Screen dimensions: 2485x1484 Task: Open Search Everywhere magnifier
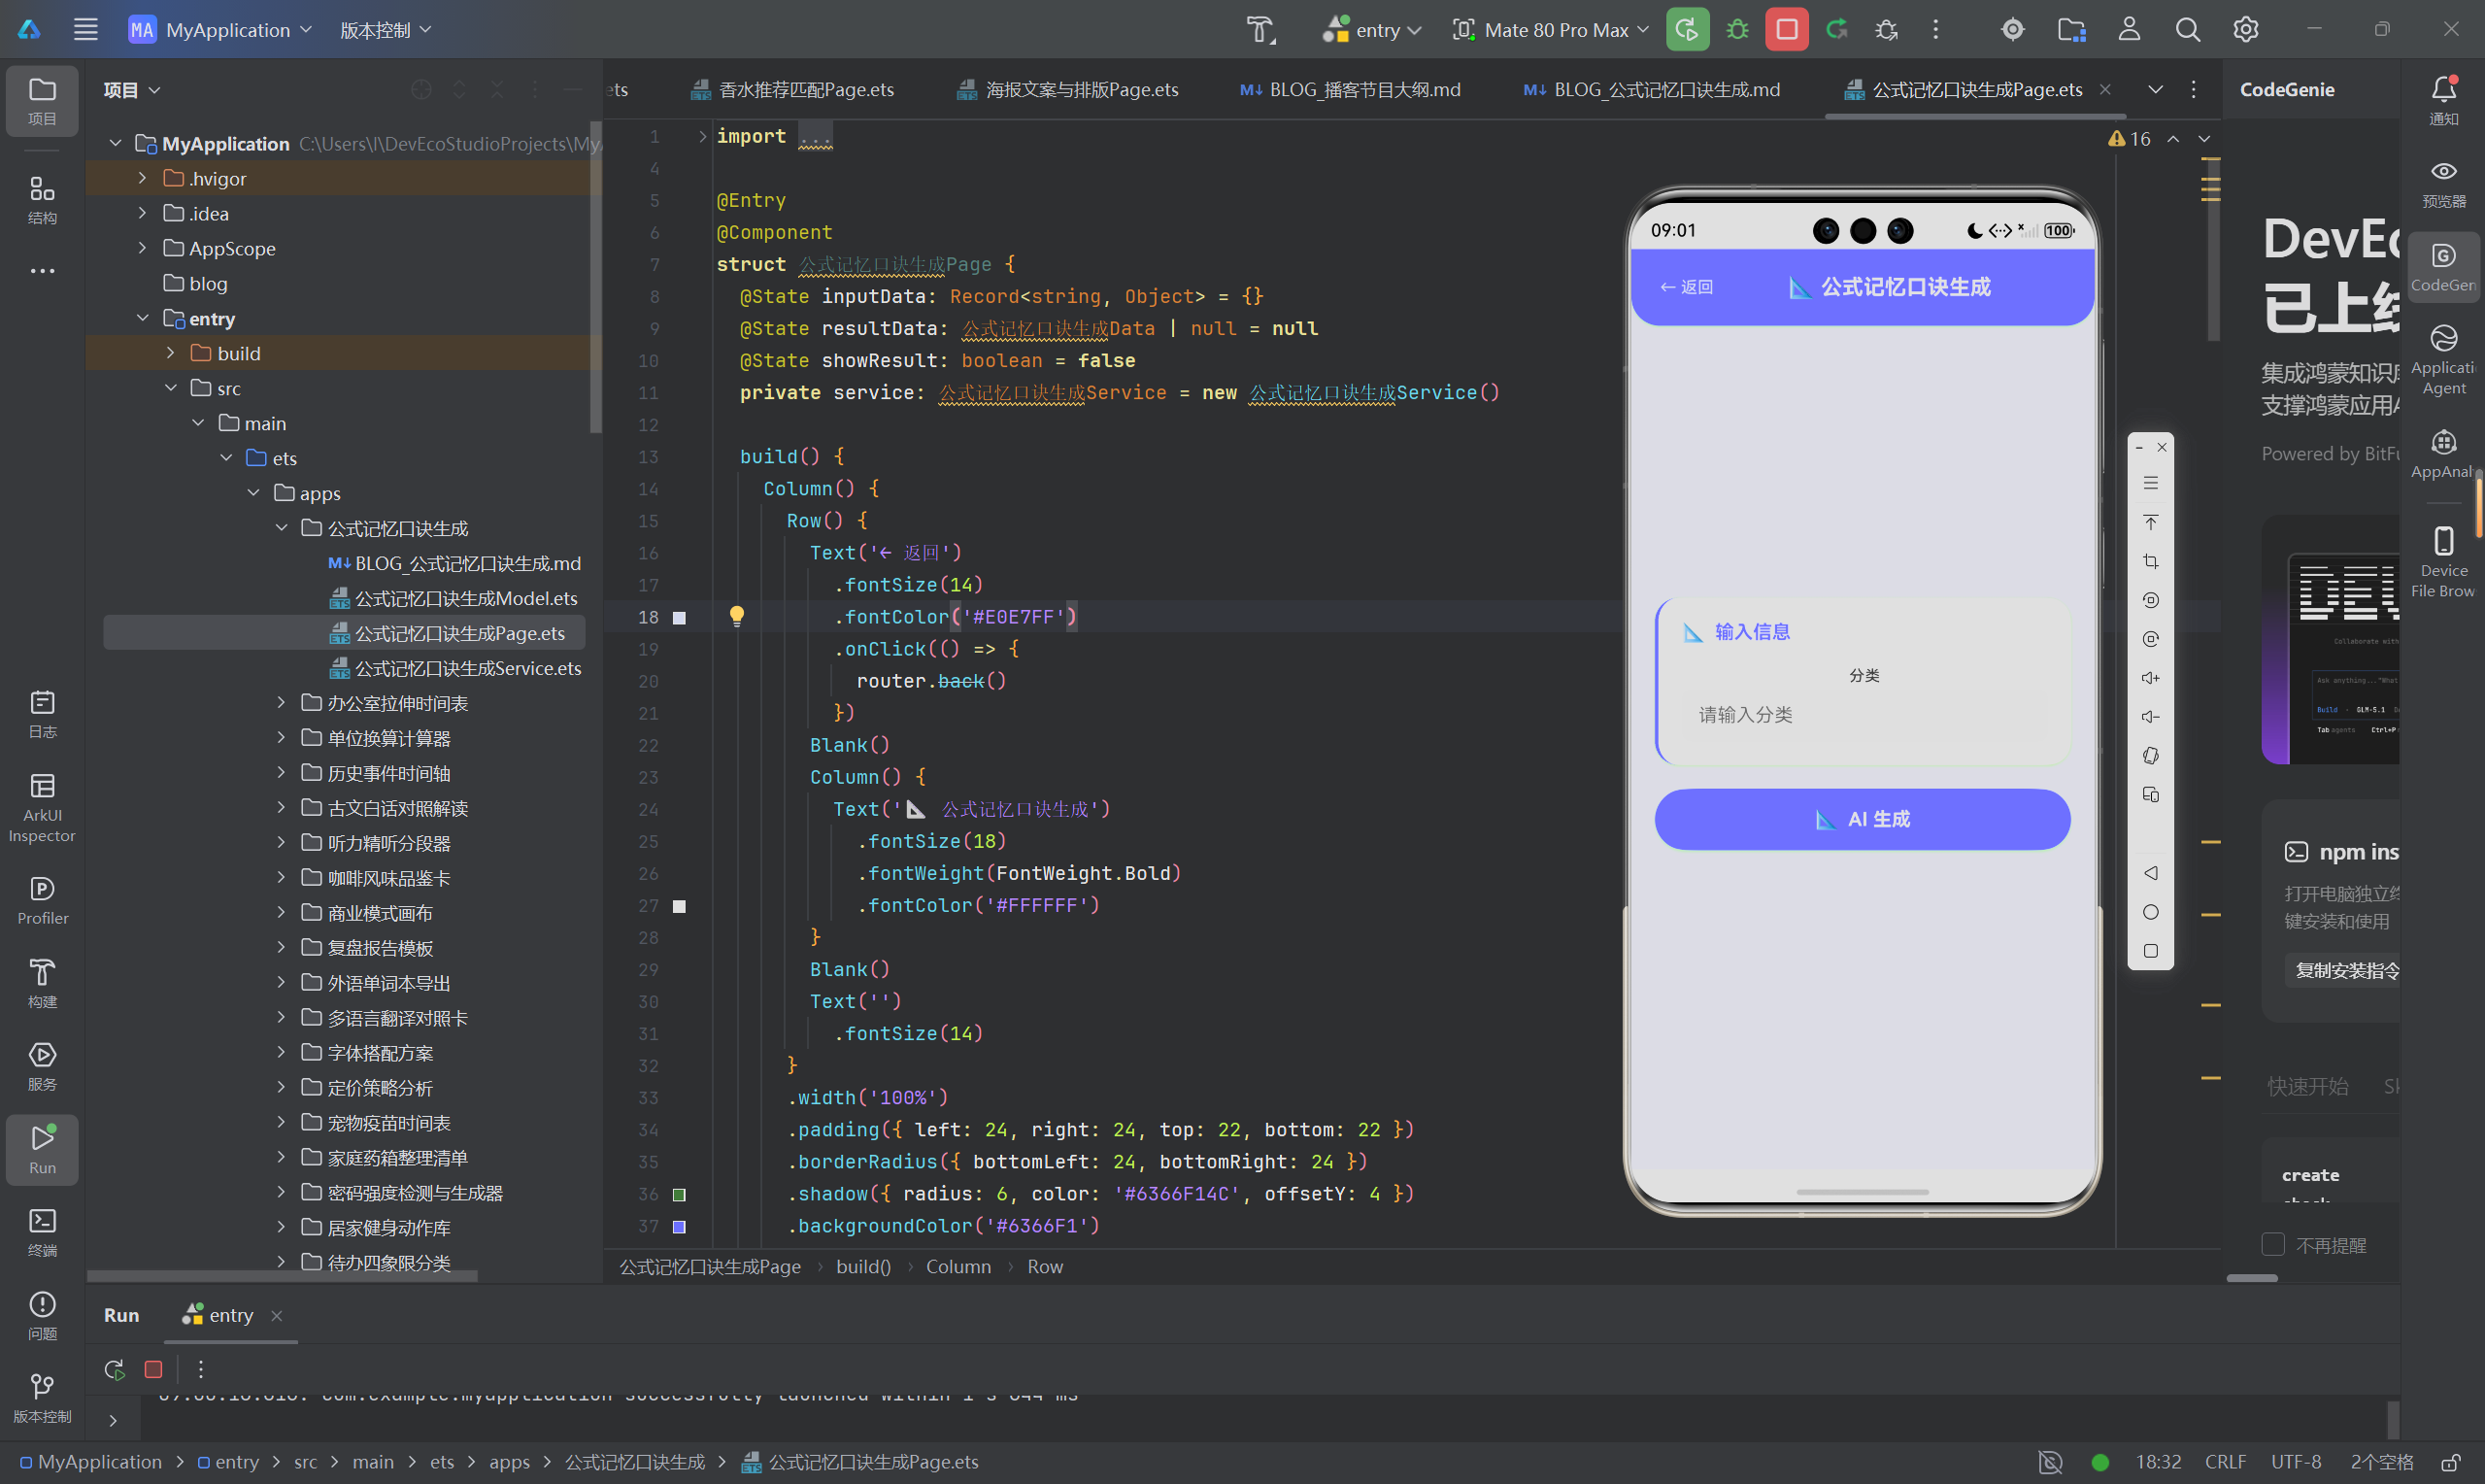tap(2187, 29)
